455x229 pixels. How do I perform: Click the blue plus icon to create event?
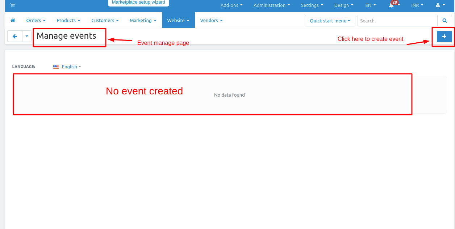point(444,37)
